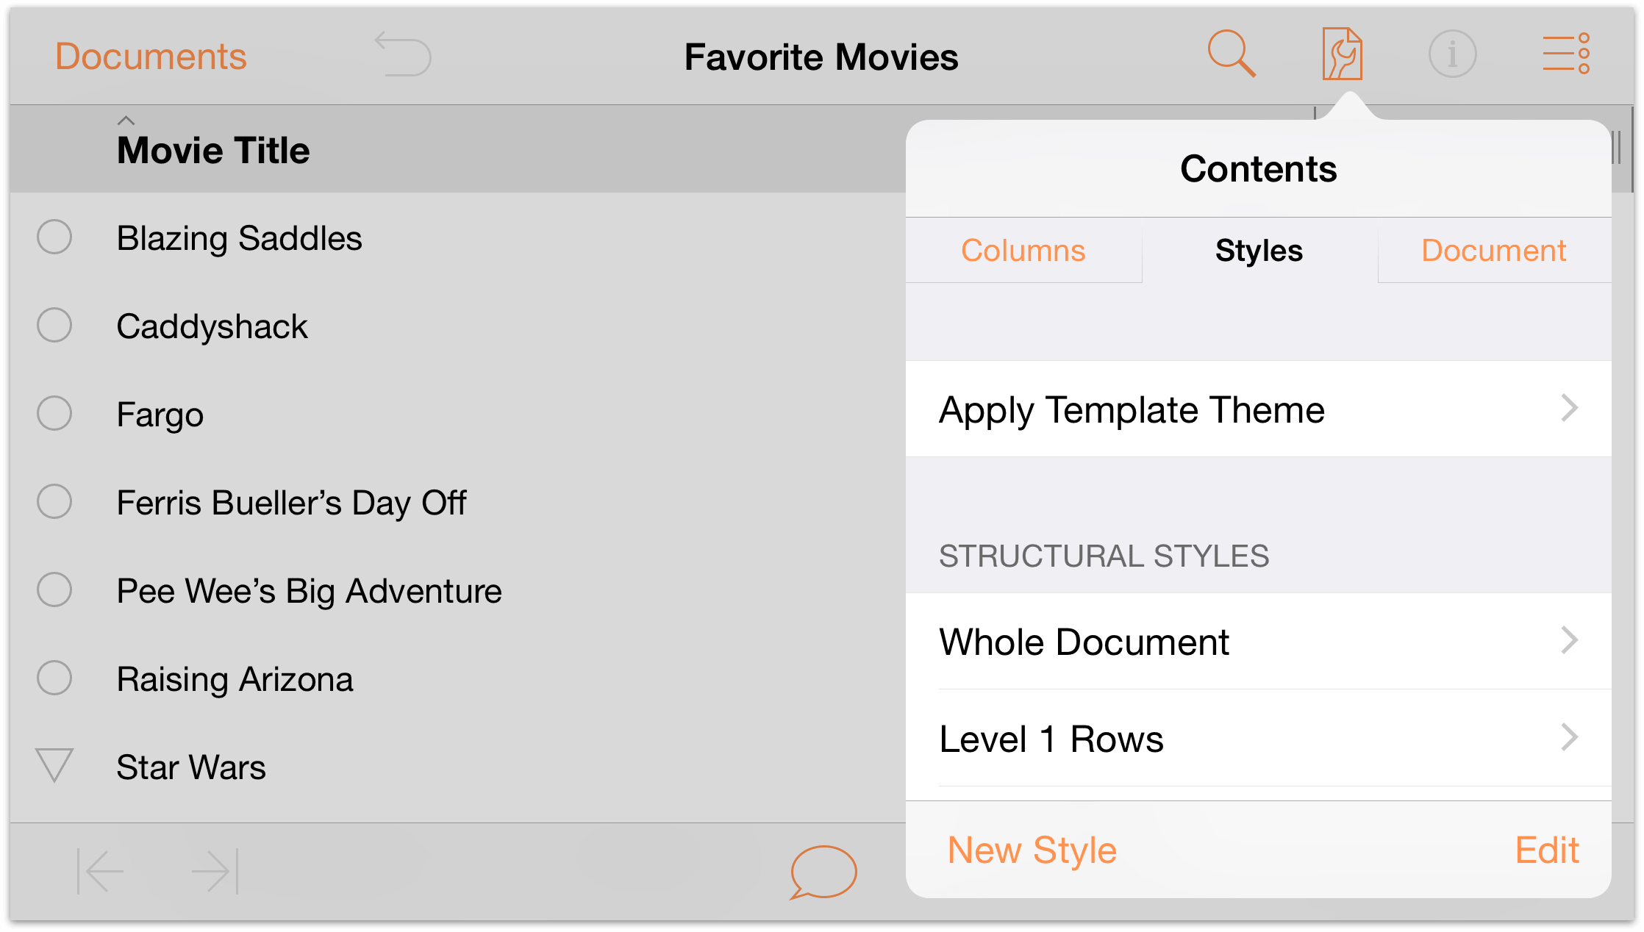
Task: Open the comments chat bubble icon
Action: [x=822, y=869]
